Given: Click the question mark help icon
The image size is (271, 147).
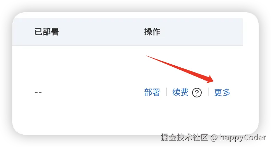Looking at the screenshot, I should click(x=197, y=93).
